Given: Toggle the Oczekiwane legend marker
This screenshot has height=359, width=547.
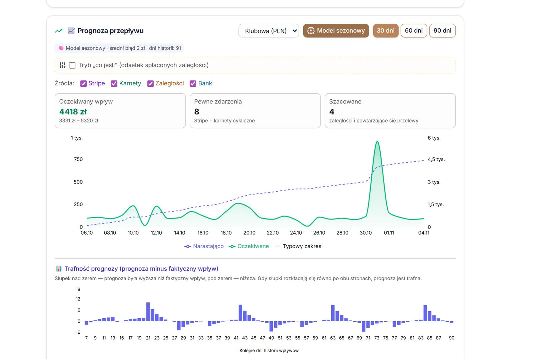Looking at the screenshot, I should click(232, 247).
